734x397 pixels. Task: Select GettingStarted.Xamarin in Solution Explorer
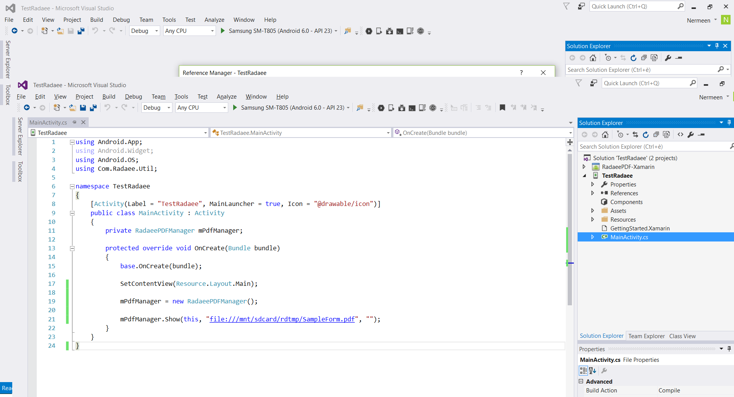pos(640,228)
